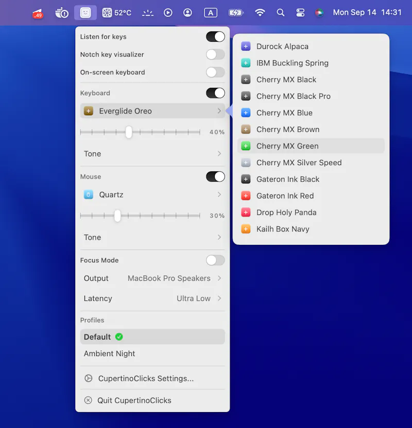Click the input source A icon
The width and height of the screenshot is (412, 428).
211,12
